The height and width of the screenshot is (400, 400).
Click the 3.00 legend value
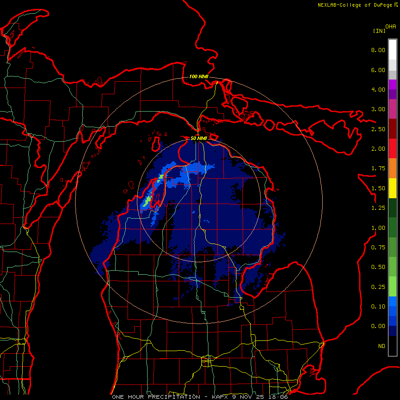point(378,109)
